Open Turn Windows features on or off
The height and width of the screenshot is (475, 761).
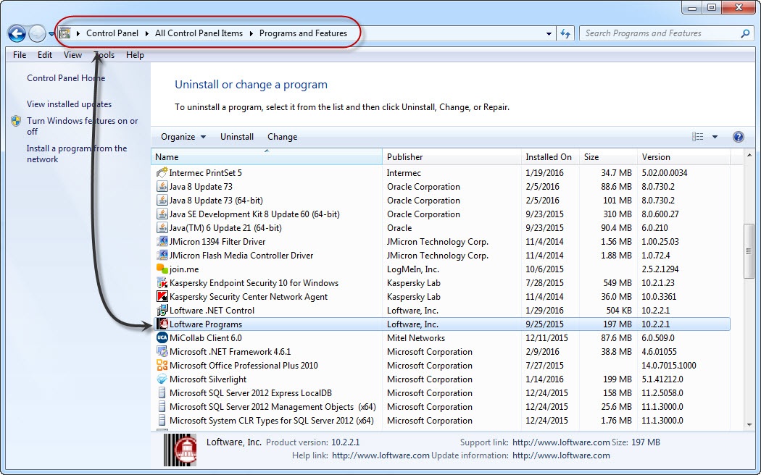(x=82, y=126)
